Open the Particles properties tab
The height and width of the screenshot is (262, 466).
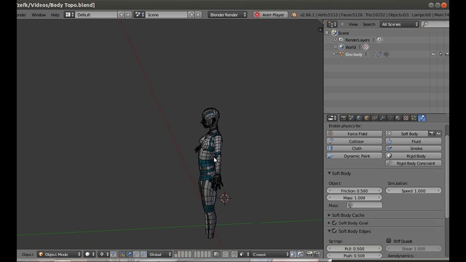414,118
